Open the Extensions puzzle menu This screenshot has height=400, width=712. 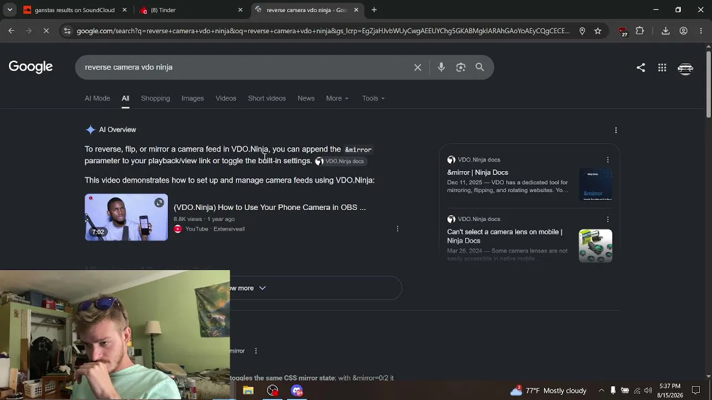click(x=640, y=31)
